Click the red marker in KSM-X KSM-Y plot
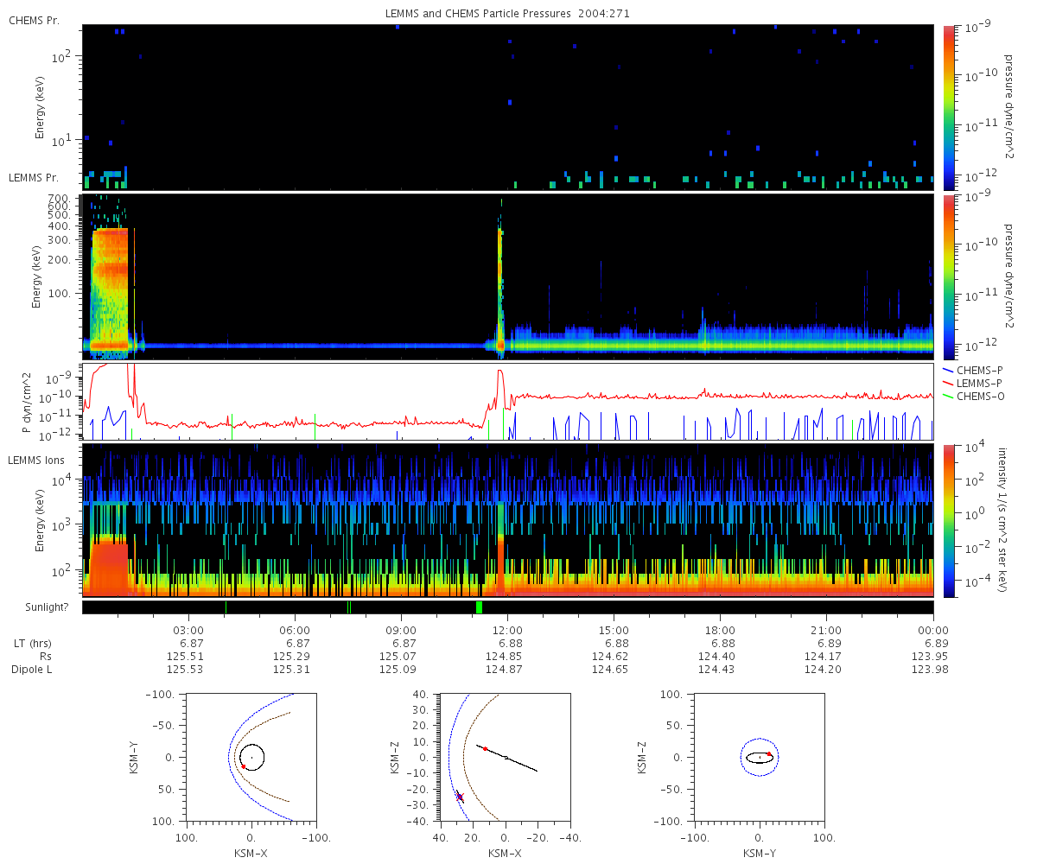Viewport: 1037px width, 864px height. pyautogui.click(x=244, y=766)
